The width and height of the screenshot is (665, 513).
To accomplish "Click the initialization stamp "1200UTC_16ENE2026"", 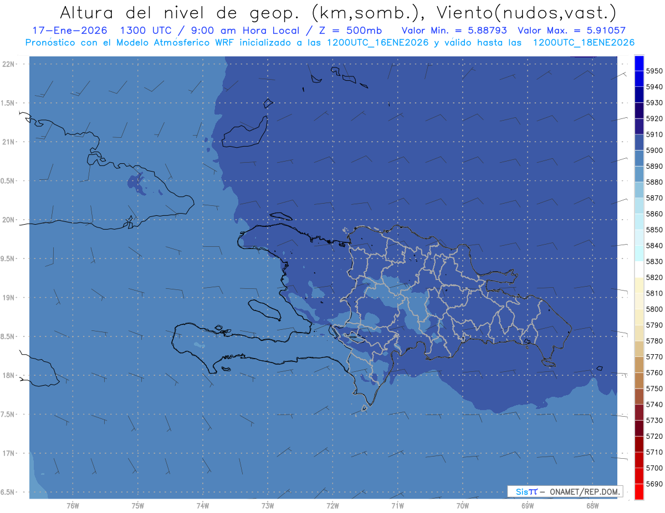I will click(378, 42).
